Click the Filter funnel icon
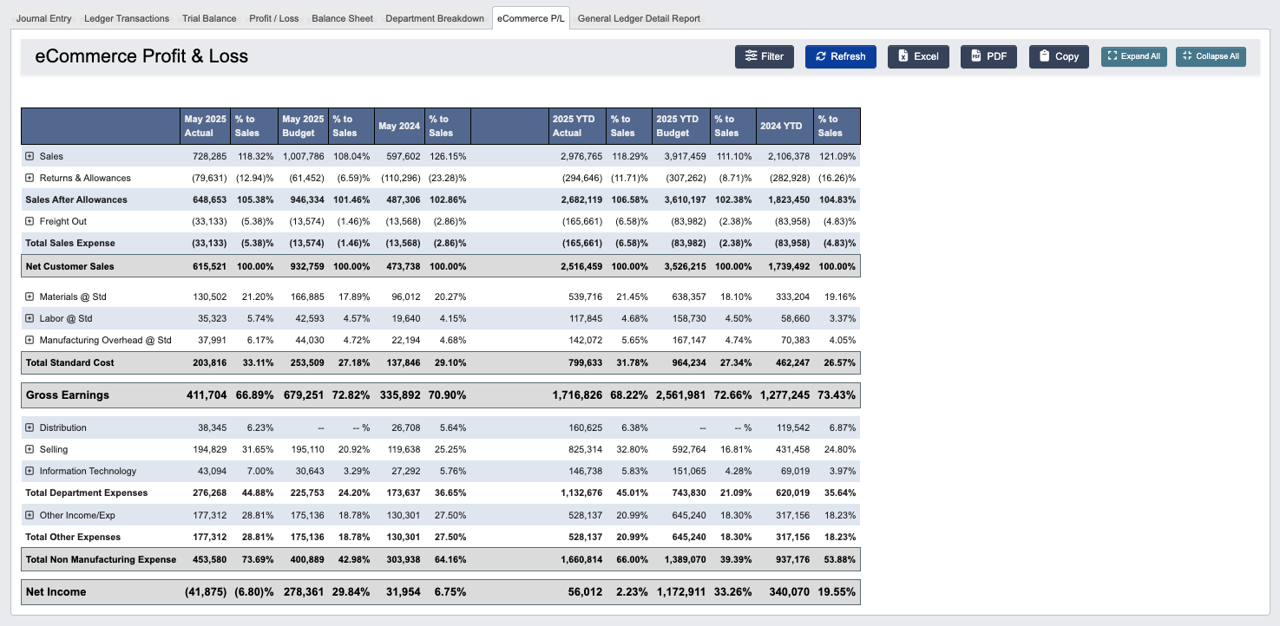The height and width of the screenshot is (626, 1280). [752, 56]
